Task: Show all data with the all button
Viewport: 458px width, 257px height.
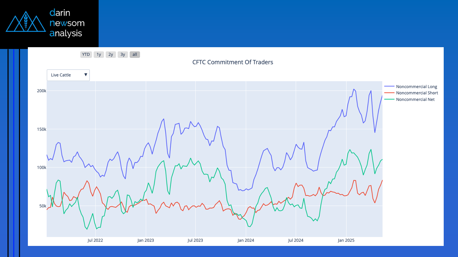Action: 135,55
